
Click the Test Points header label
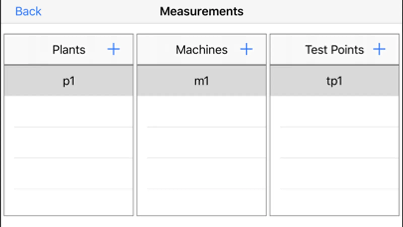coord(334,49)
